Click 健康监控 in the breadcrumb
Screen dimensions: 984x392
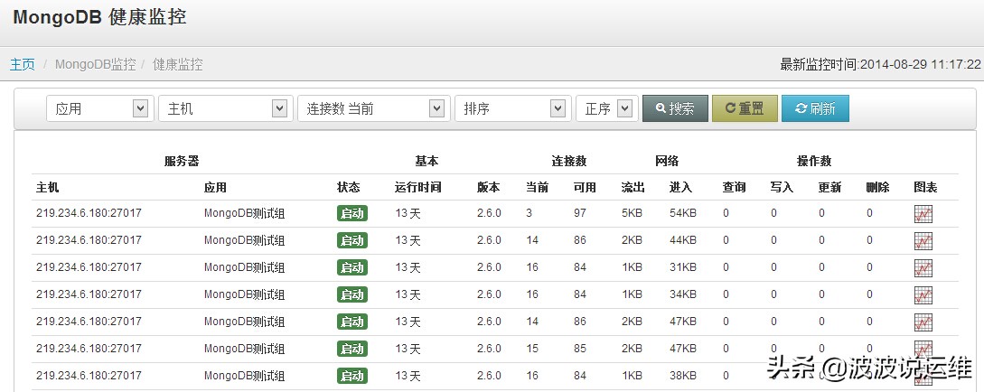click(178, 64)
